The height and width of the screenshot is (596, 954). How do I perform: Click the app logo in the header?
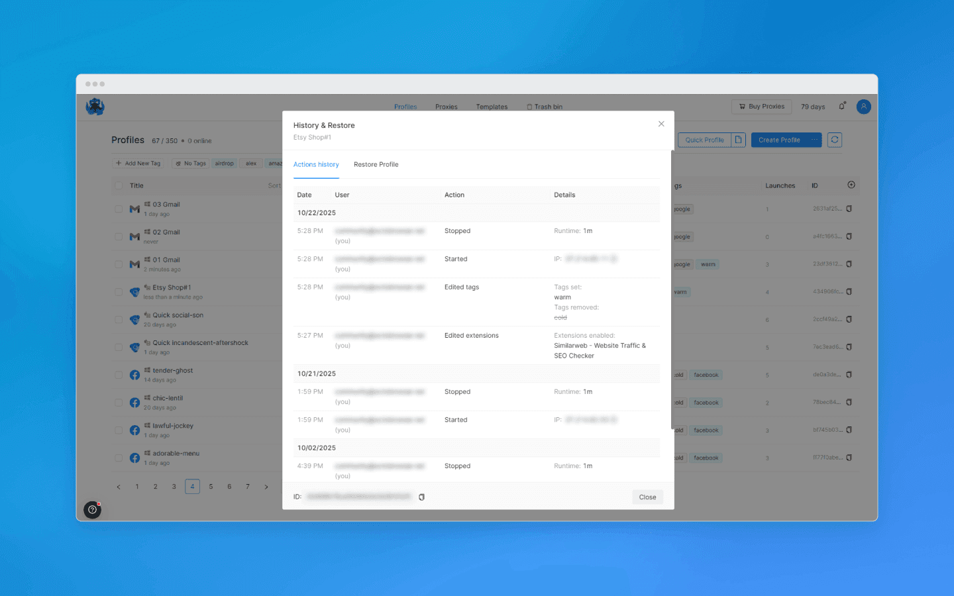(95, 107)
